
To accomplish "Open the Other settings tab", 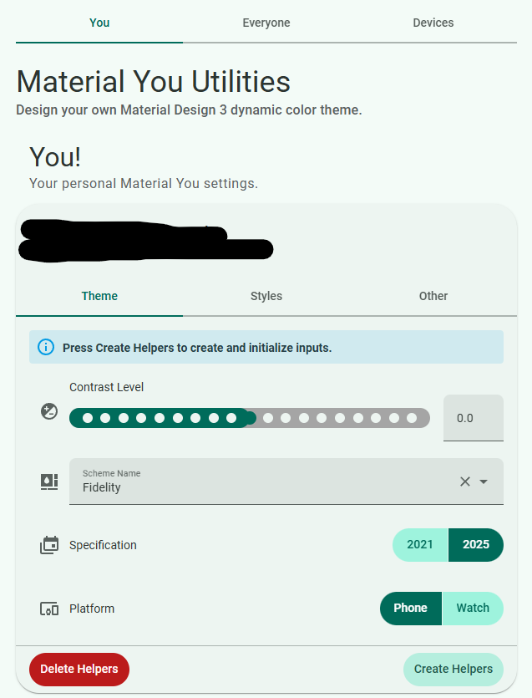I will [x=433, y=296].
